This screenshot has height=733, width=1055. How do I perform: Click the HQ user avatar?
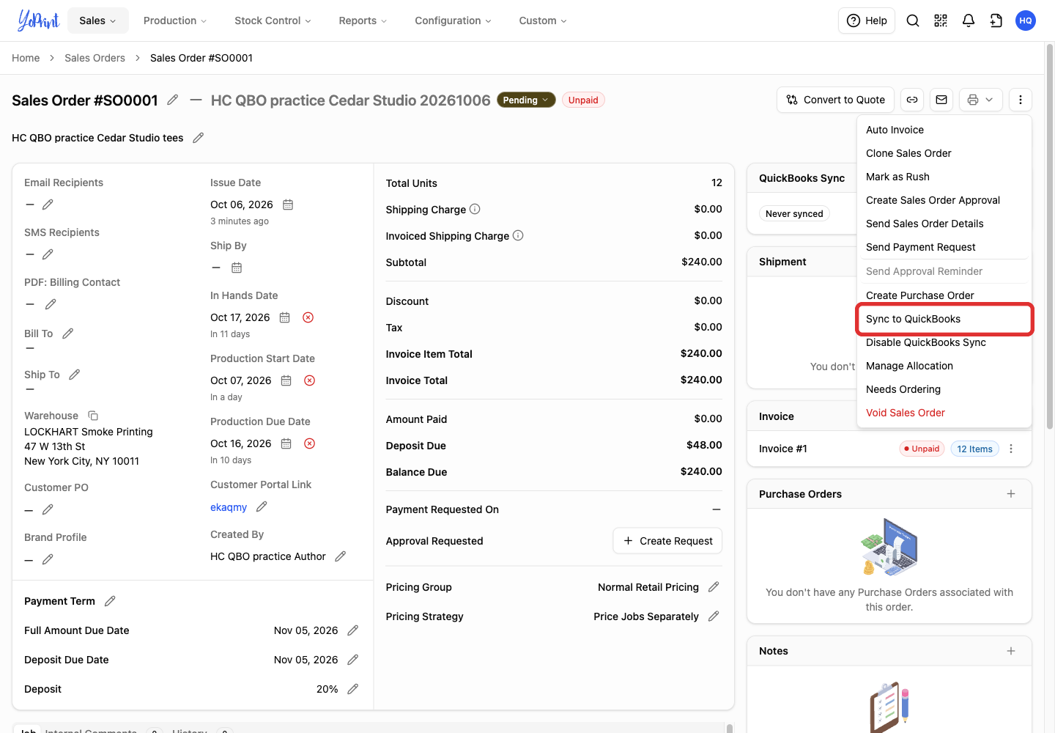[1026, 21]
